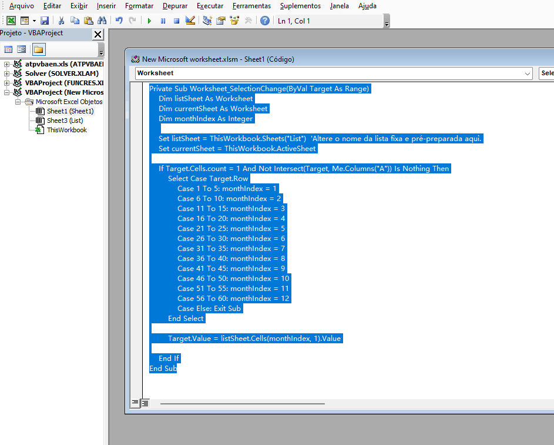Click the Ln 1, Col 1 position indicator
Viewport: 554px width, 445px height.
pyautogui.click(x=294, y=21)
